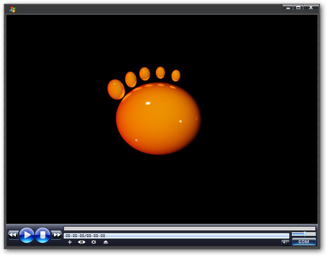327x256 pixels.
Task: Click the eye icon in the control bar
Action: pyautogui.click(x=81, y=242)
